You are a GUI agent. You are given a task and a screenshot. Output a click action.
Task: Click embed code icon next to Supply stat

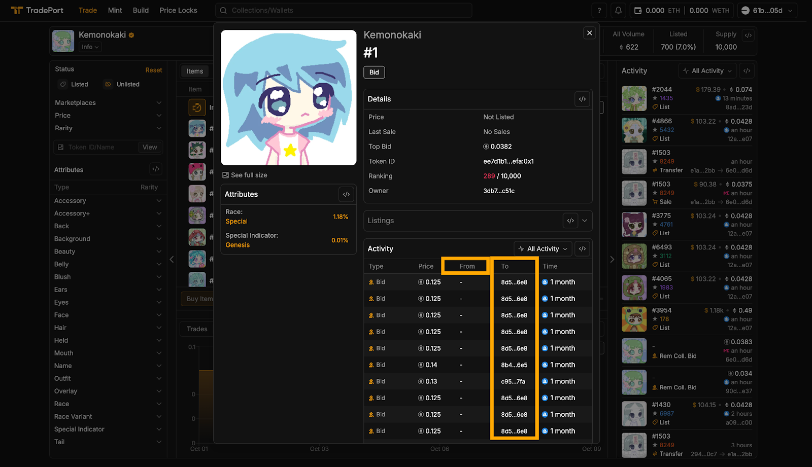(748, 35)
